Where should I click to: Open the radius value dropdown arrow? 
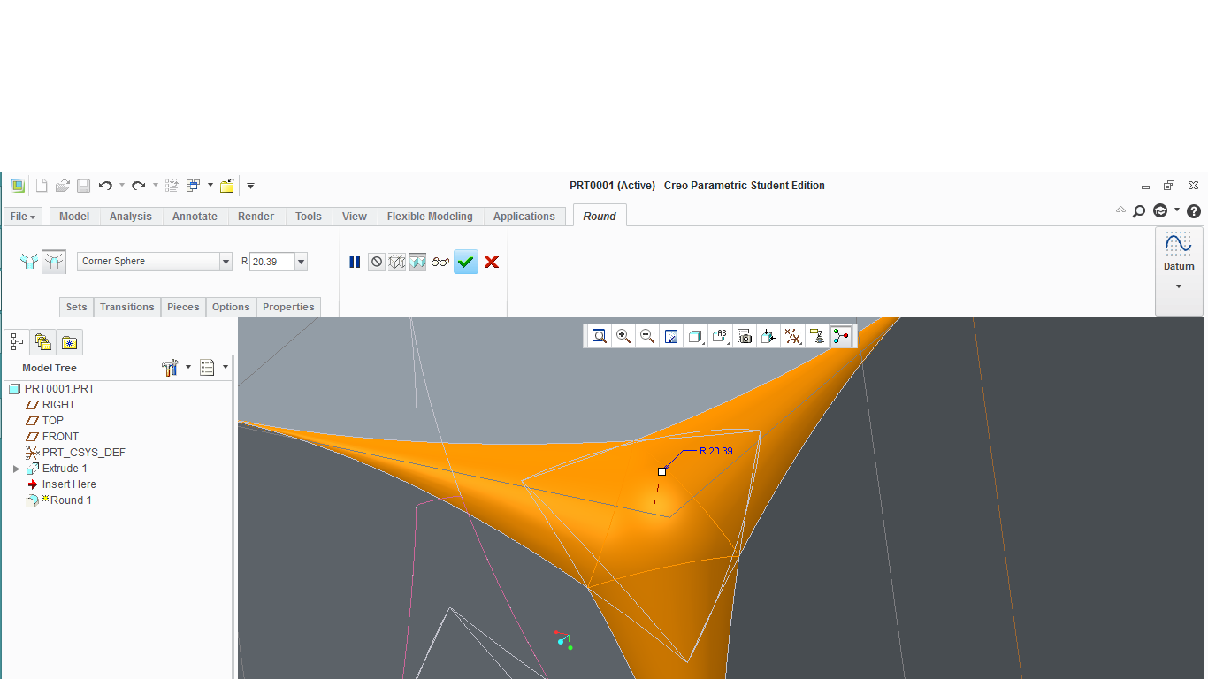tap(302, 262)
